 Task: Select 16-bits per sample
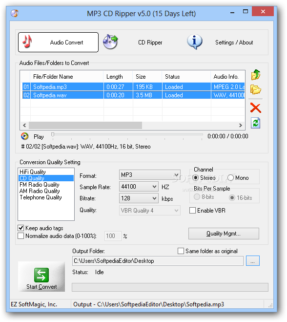tap(241, 198)
